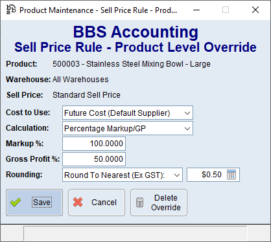Click the window title bar text

(x=99, y=10)
